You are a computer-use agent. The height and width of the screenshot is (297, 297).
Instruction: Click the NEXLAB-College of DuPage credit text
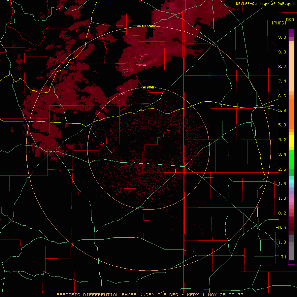tap(264, 4)
